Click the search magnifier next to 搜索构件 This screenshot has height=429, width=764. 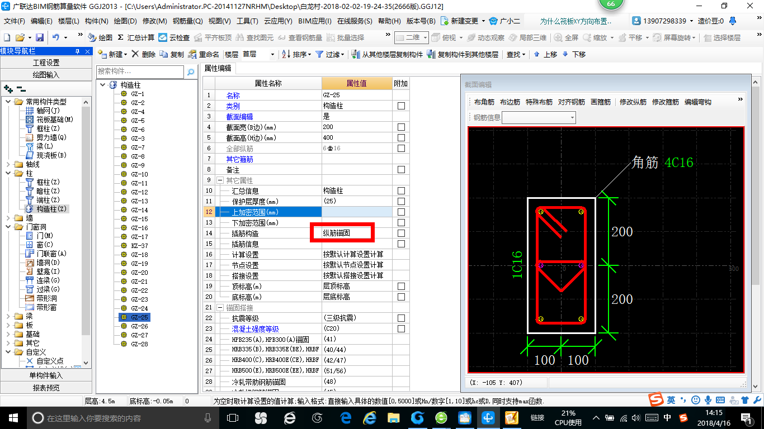coord(191,71)
